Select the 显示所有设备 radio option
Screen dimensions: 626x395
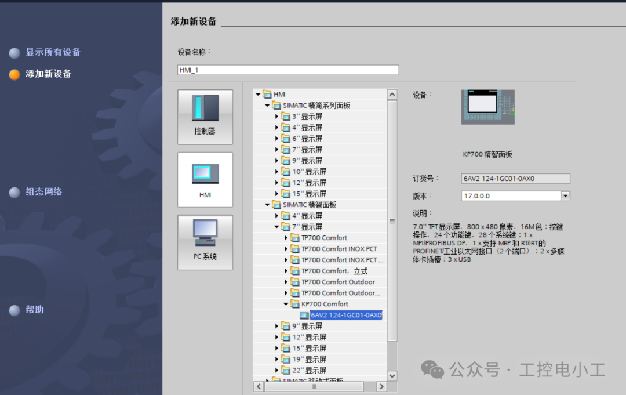click(x=14, y=53)
